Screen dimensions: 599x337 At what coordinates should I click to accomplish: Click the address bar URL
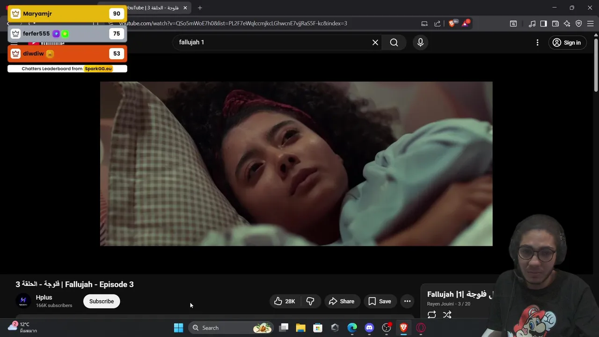[x=233, y=23]
